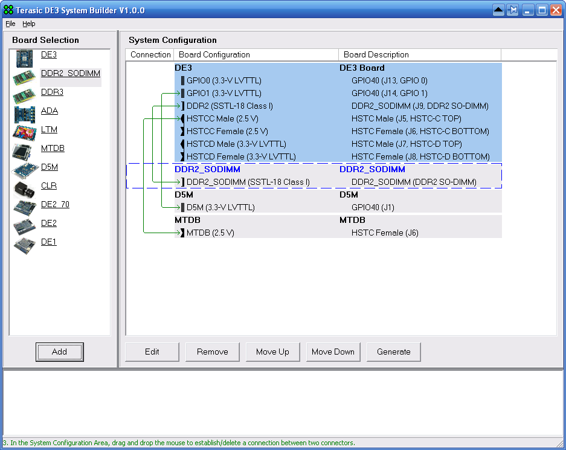Viewport: 566px width, 450px height.
Task: Click the ADA board link
Action: coord(50,111)
